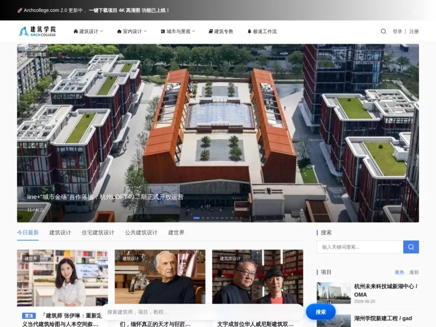Click the 工业建筑 tag on the hero image
The height and width of the screenshot is (327, 436).
pyautogui.click(x=38, y=54)
